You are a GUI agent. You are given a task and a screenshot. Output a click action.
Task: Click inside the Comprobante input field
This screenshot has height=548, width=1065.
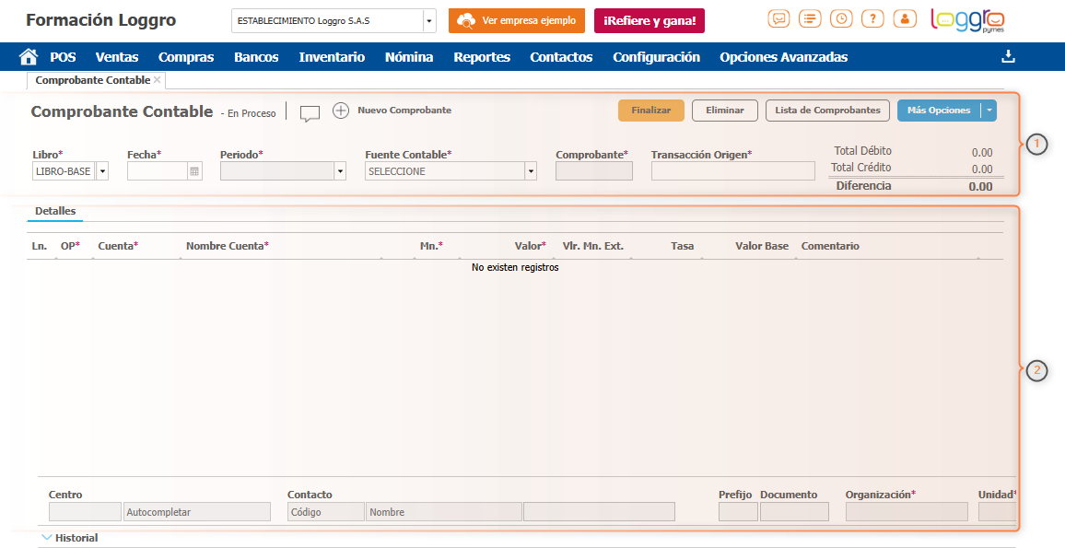(x=593, y=170)
